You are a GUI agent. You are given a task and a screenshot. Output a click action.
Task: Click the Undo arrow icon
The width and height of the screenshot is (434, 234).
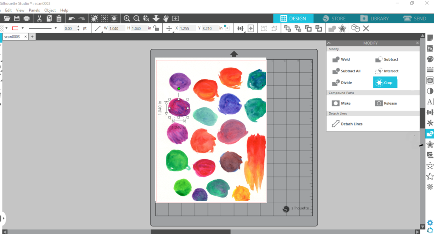72,19
